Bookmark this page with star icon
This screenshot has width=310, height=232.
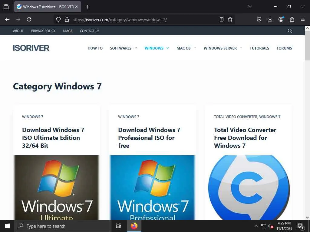tap(230, 19)
